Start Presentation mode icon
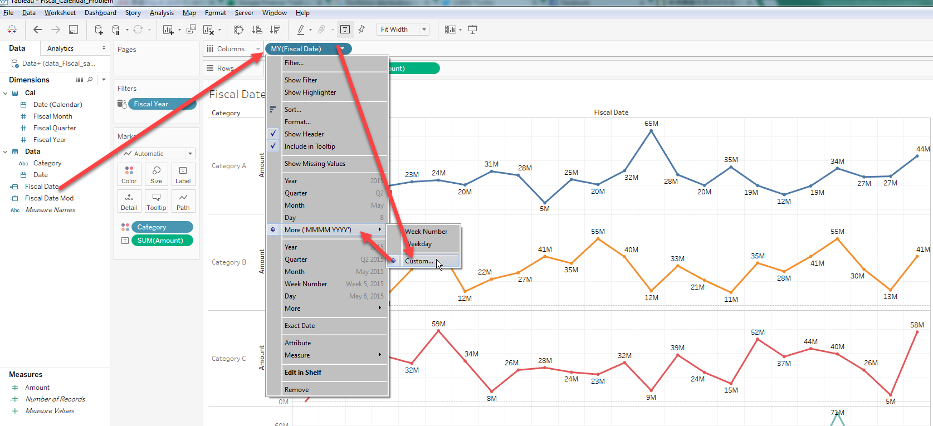This screenshot has height=426, width=933. (472, 30)
